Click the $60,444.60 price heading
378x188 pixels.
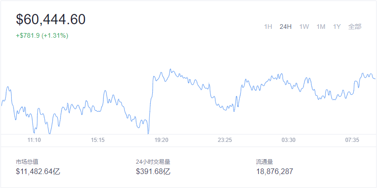pos(51,20)
